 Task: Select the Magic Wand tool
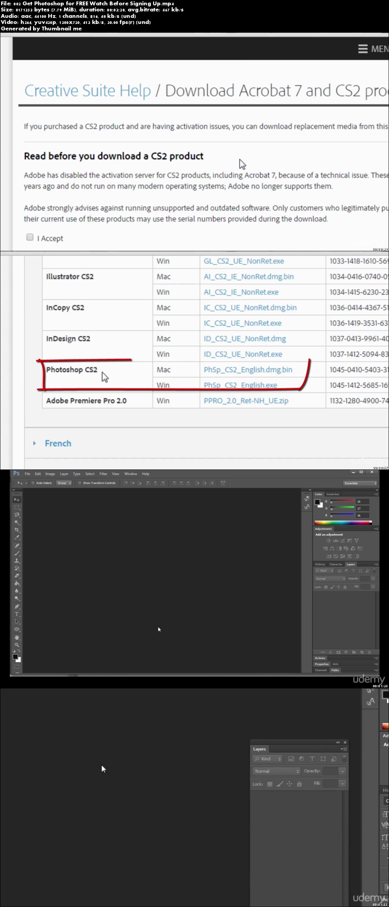click(17, 522)
